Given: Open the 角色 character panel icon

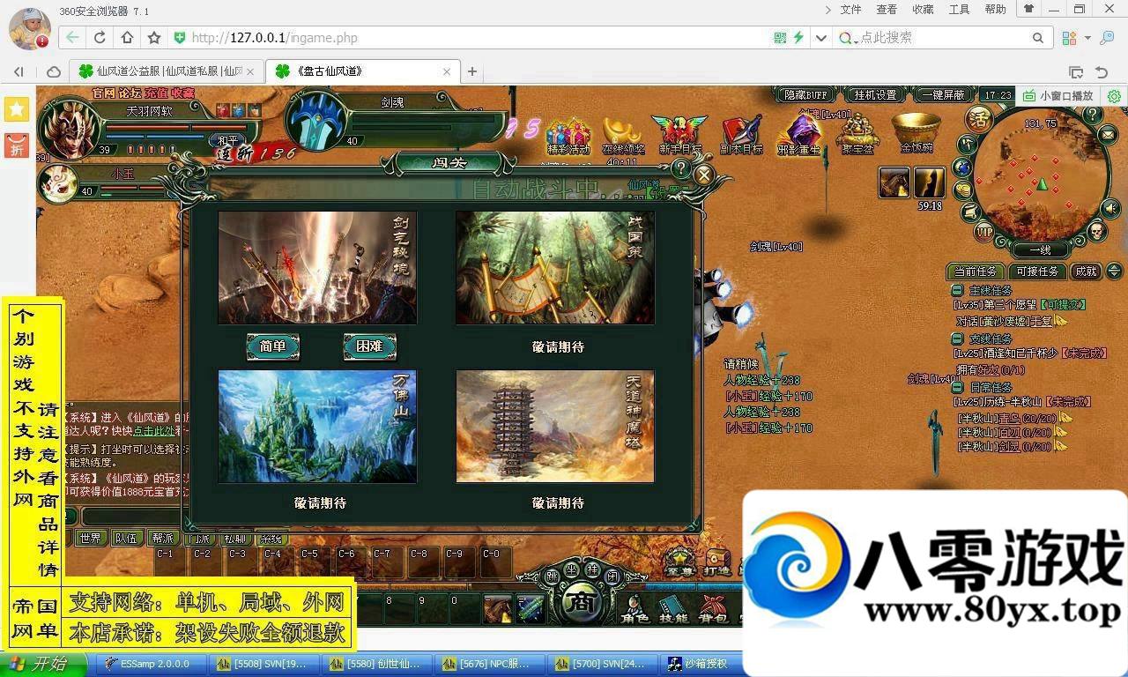Looking at the screenshot, I should (x=634, y=608).
